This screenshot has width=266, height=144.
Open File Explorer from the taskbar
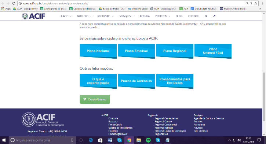pos(139,140)
